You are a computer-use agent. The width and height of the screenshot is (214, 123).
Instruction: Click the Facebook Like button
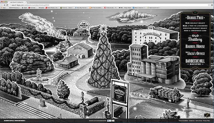pyautogui.click(x=109, y=121)
